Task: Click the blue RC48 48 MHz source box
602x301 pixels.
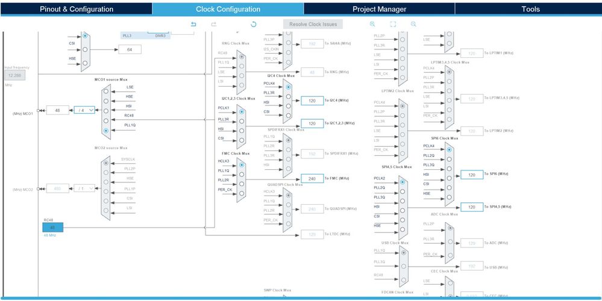Action: 53,228
